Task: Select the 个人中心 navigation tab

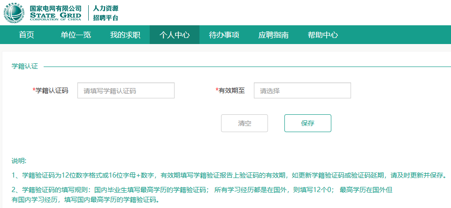Action: [175, 35]
